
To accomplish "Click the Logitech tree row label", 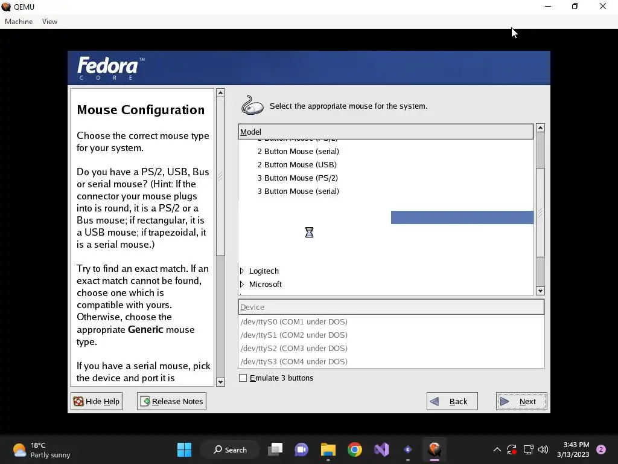I will click(x=264, y=271).
